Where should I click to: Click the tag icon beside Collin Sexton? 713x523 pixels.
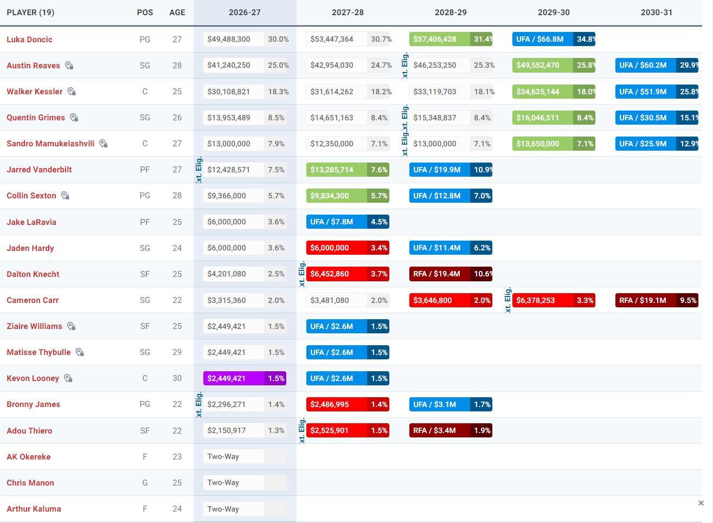pyautogui.click(x=65, y=196)
